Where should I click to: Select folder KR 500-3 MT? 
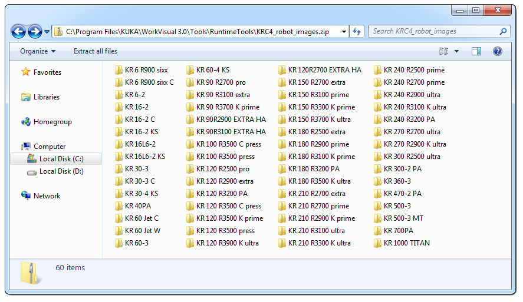[399, 218]
